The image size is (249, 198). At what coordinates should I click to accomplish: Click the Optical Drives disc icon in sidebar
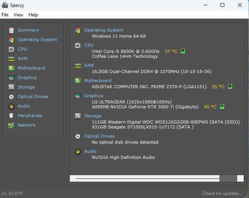click(x=11, y=97)
